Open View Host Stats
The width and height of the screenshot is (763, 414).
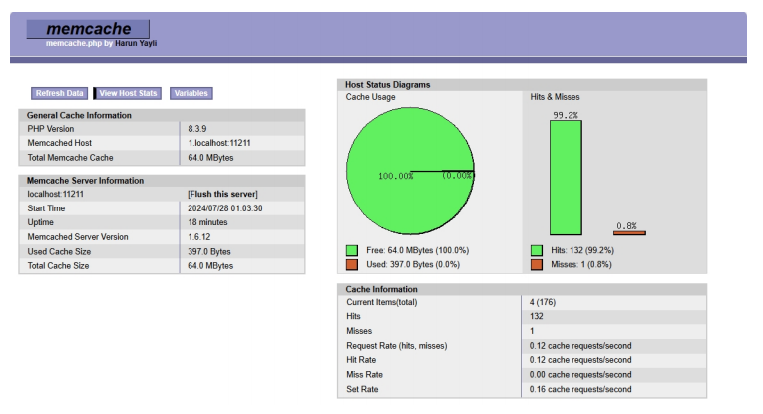click(128, 93)
